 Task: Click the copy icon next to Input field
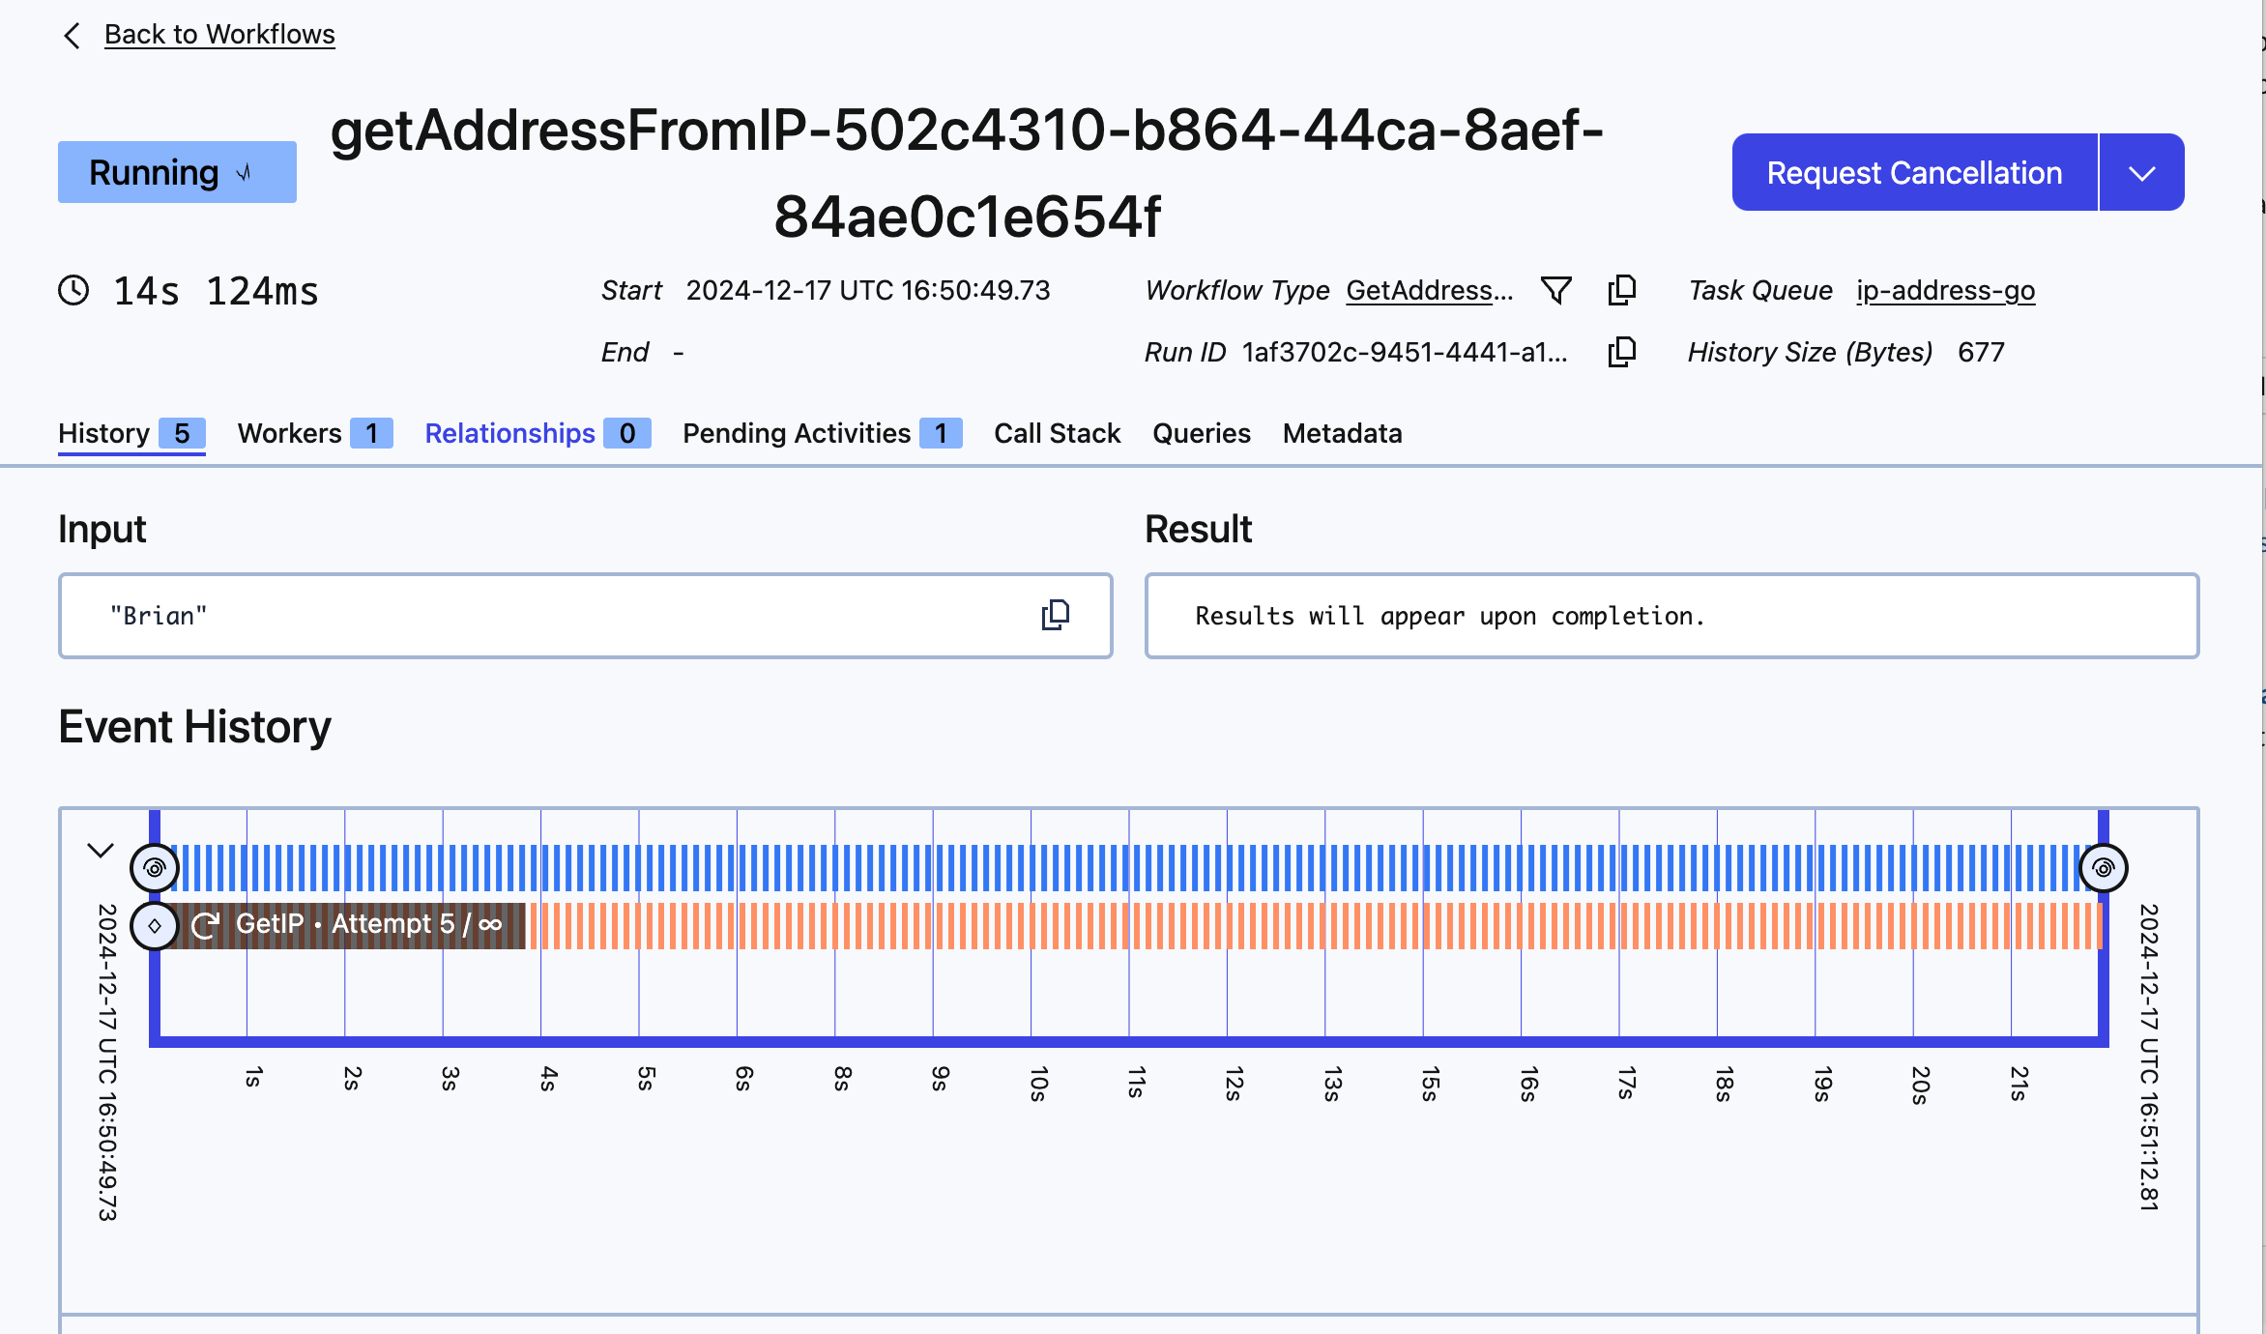(1055, 615)
